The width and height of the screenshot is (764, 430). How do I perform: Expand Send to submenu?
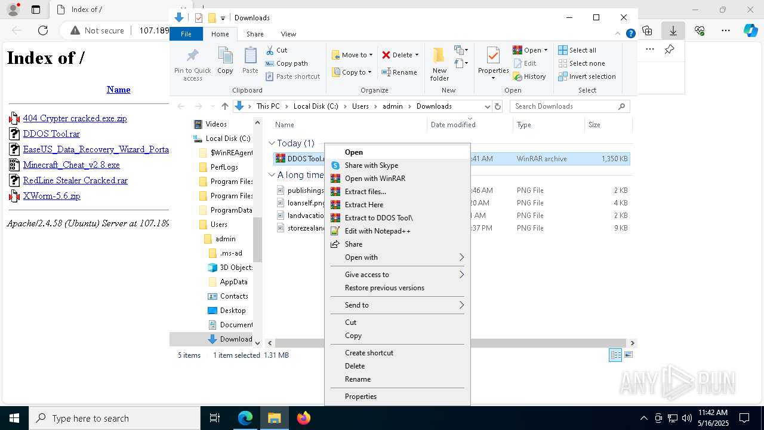tap(398, 305)
